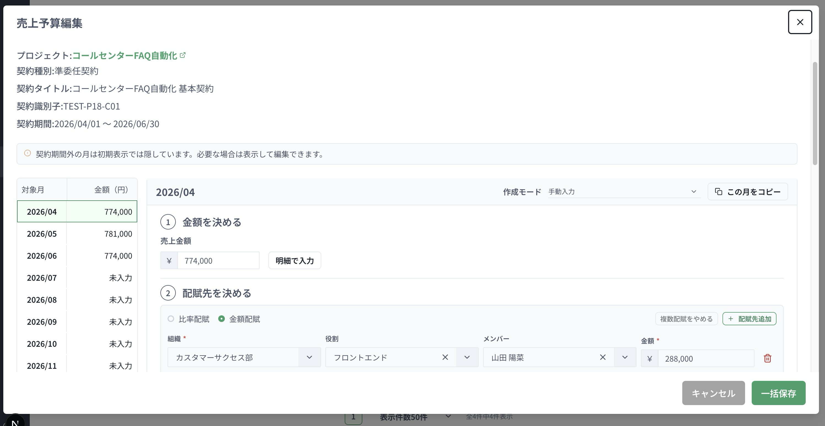Open the コールセンターFAQ自動化 project link
825x426 pixels.
pyautogui.click(x=125, y=55)
